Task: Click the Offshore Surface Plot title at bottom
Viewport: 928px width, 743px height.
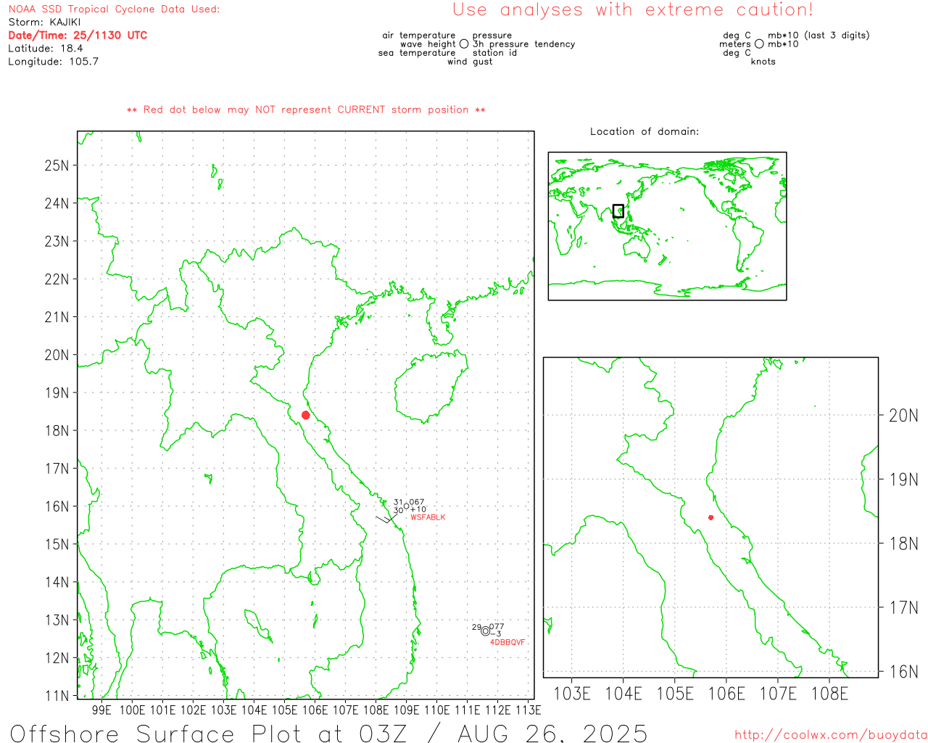Action: pos(328,733)
